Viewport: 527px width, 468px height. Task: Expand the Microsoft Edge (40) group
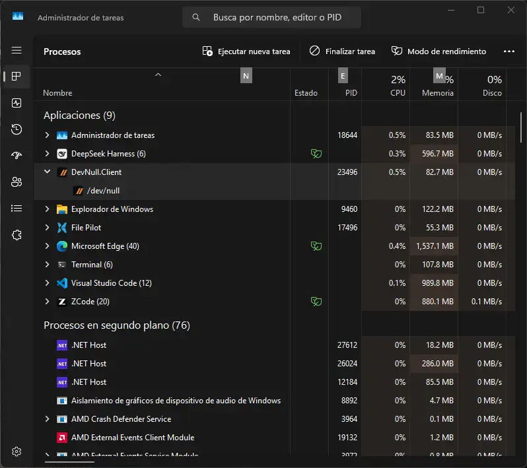[47, 246]
